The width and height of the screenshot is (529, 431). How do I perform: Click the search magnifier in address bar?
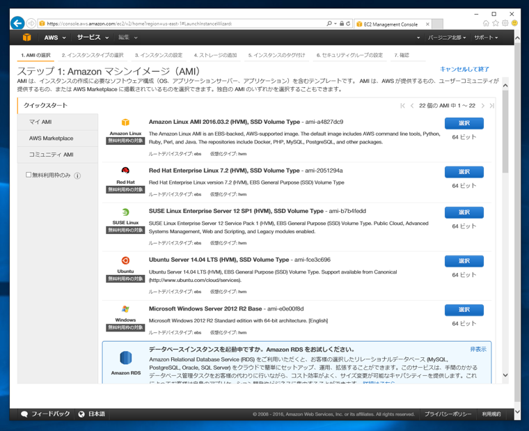pos(329,24)
